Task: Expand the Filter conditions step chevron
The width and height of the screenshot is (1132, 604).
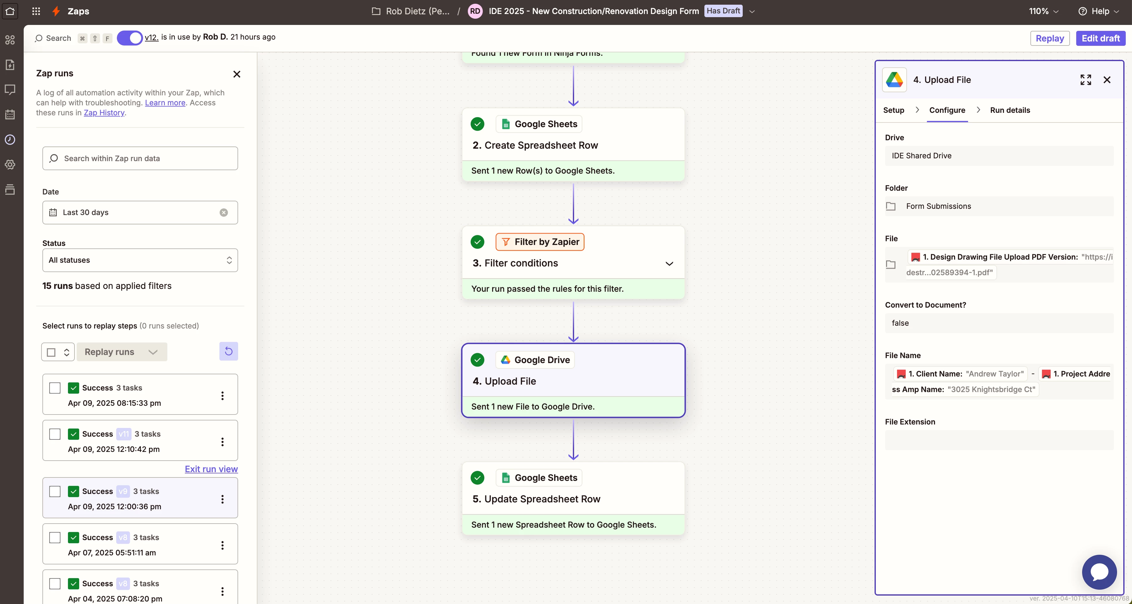Action: click(x=669, y=264)
